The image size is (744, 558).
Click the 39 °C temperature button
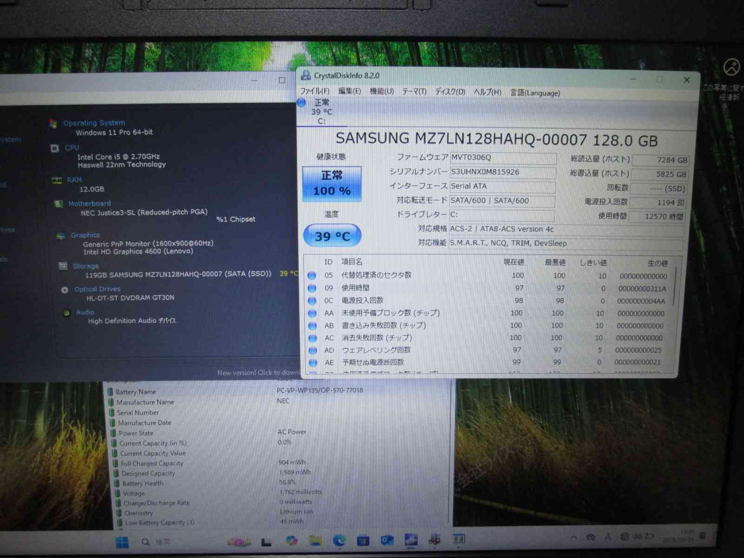[x=332, y=236]
